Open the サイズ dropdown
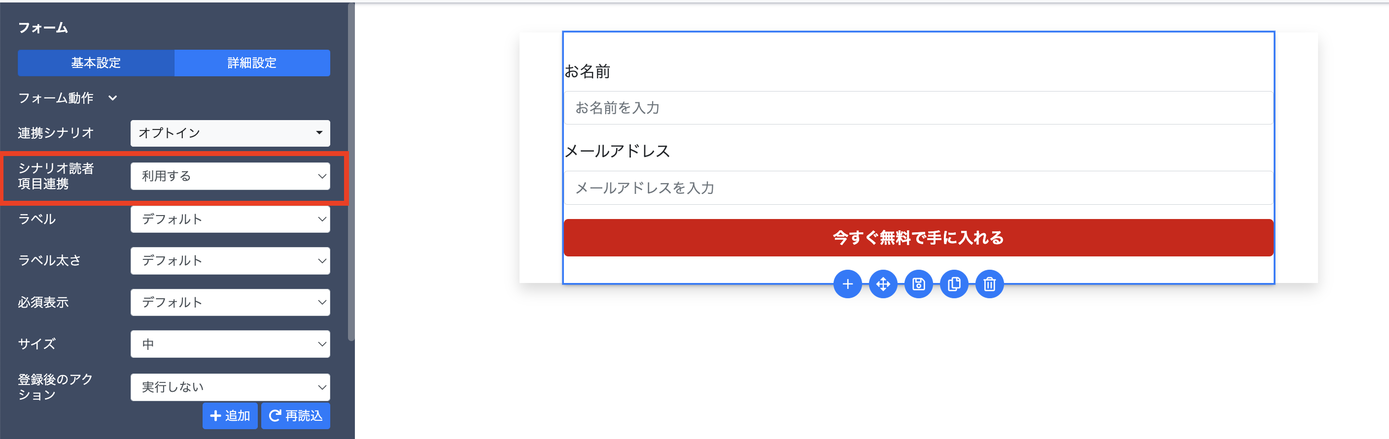The height and width of the screenshot is (439, 1389). coord(230,344)
